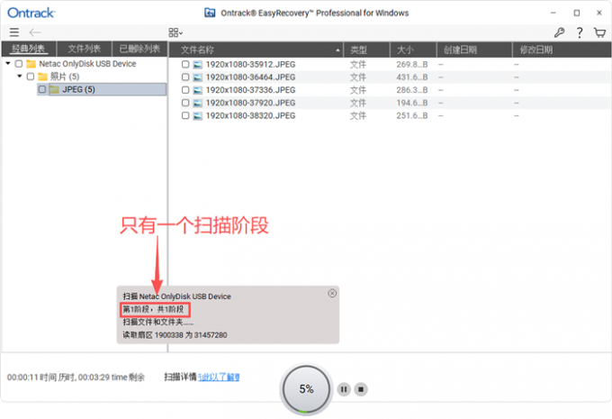This screenshot has width=612, height=419.
Task: Sort by 文件名称 column header
Action: (256, 50)
